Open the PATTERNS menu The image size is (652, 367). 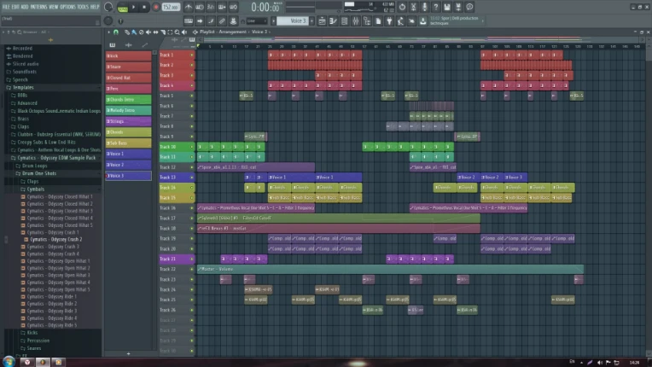pos(38,7)
